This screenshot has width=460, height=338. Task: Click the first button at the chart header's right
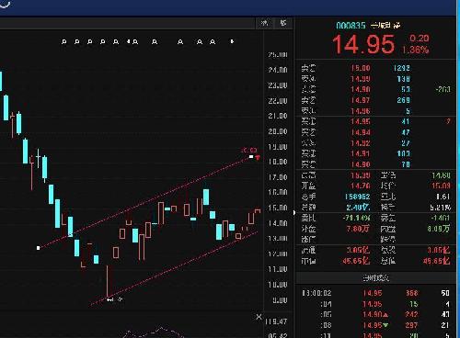[264, 23]
